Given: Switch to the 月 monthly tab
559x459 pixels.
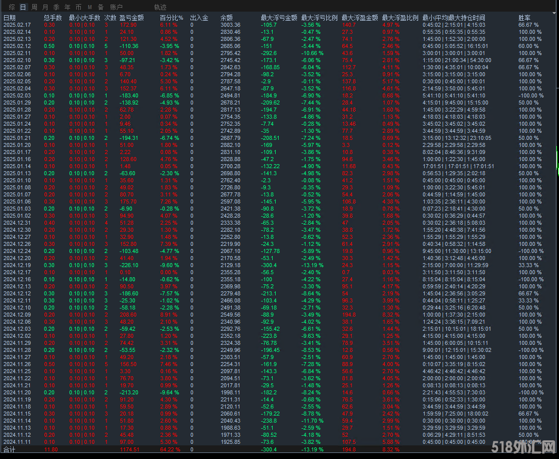Looking at the screenshot, I should pos(45,7).
